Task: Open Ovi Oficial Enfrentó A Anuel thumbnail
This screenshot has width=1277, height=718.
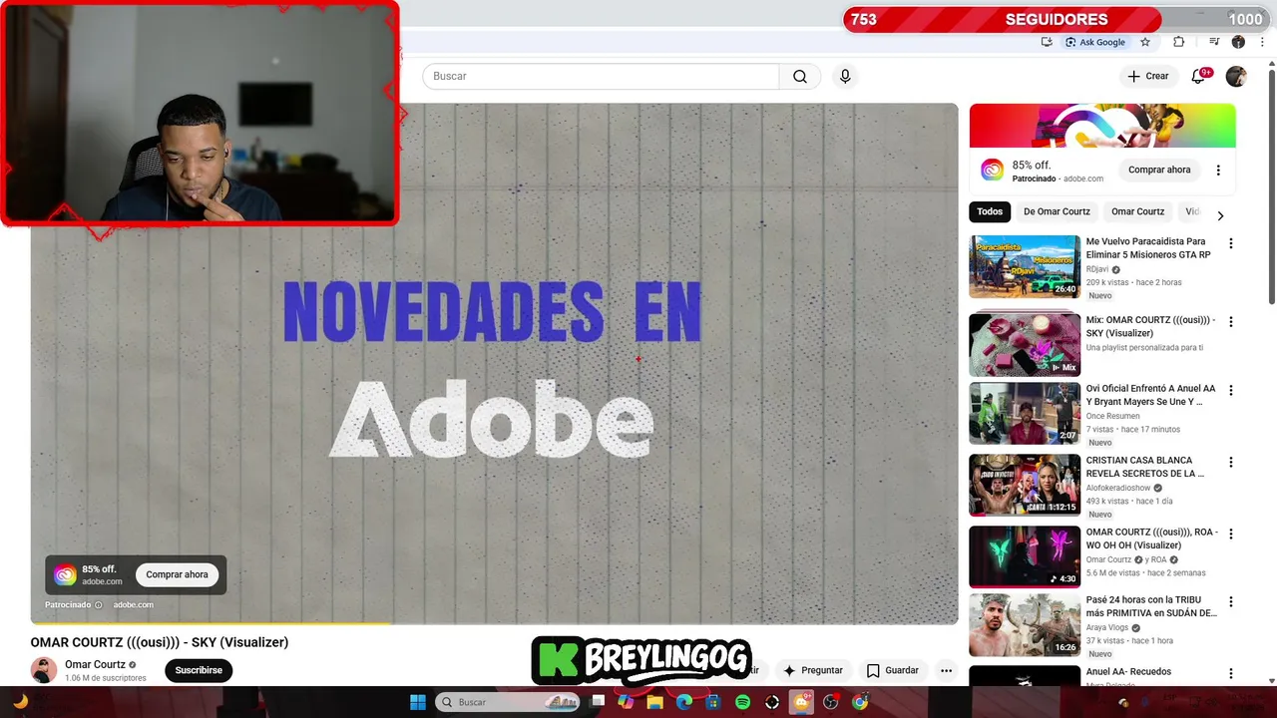Action: (x=1025, y=413)
